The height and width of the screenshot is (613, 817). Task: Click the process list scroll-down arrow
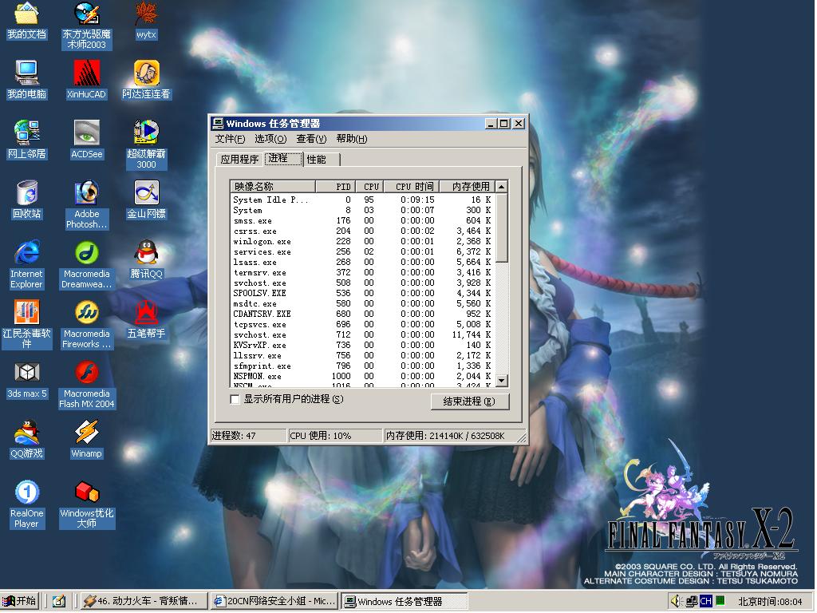[x=501, y=381]
